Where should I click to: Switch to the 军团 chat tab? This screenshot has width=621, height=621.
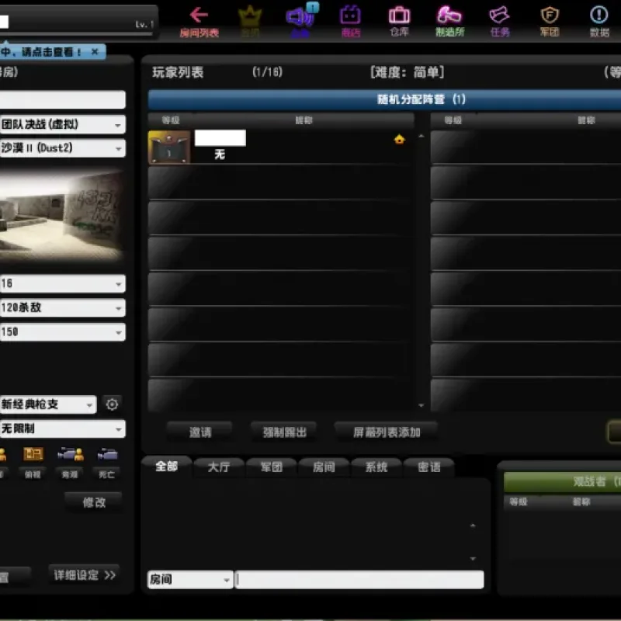pos(271,467)
